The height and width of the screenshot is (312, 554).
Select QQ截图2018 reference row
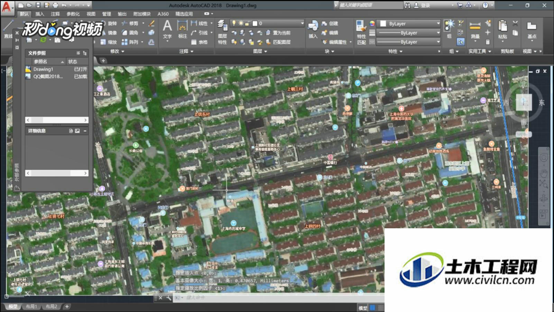point(57,76)
